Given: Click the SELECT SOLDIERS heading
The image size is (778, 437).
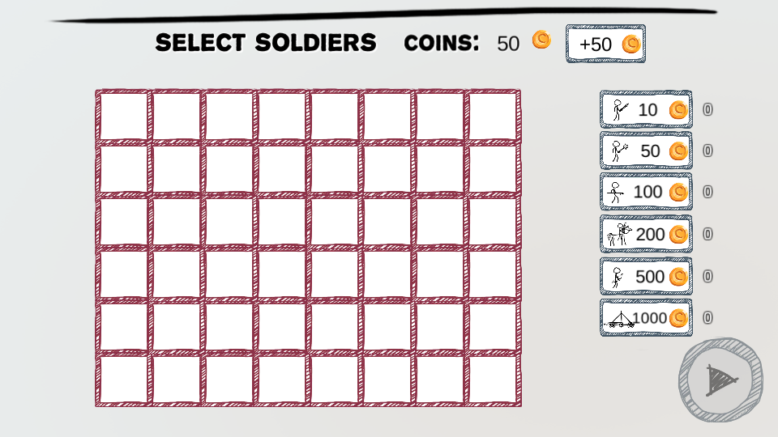Looking at the screenshot, I should pyautogui.click(x=266, y=43).
